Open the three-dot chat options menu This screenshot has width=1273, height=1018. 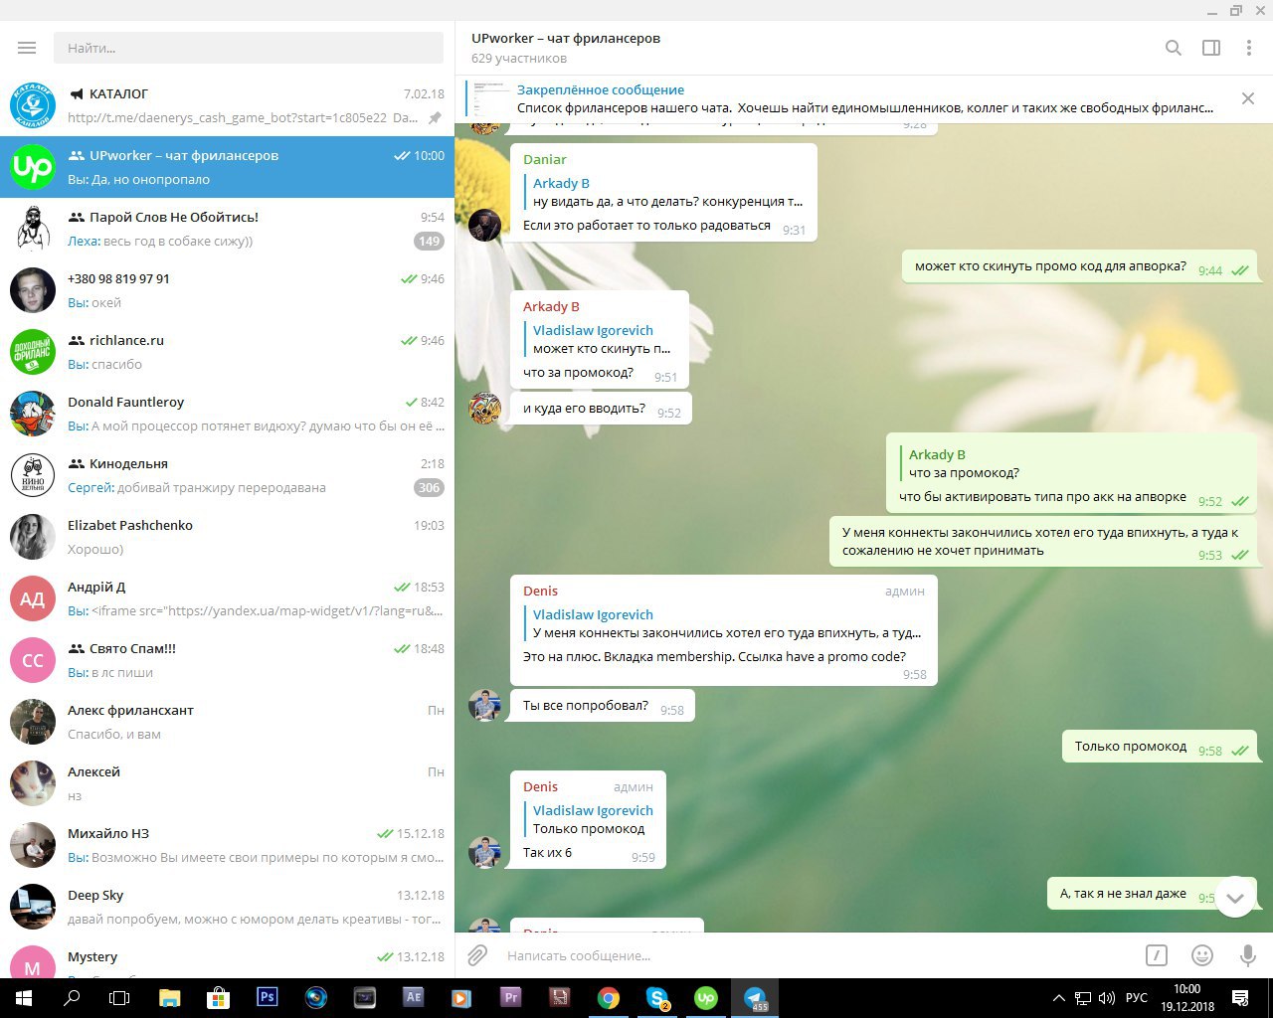point(1249,48)
